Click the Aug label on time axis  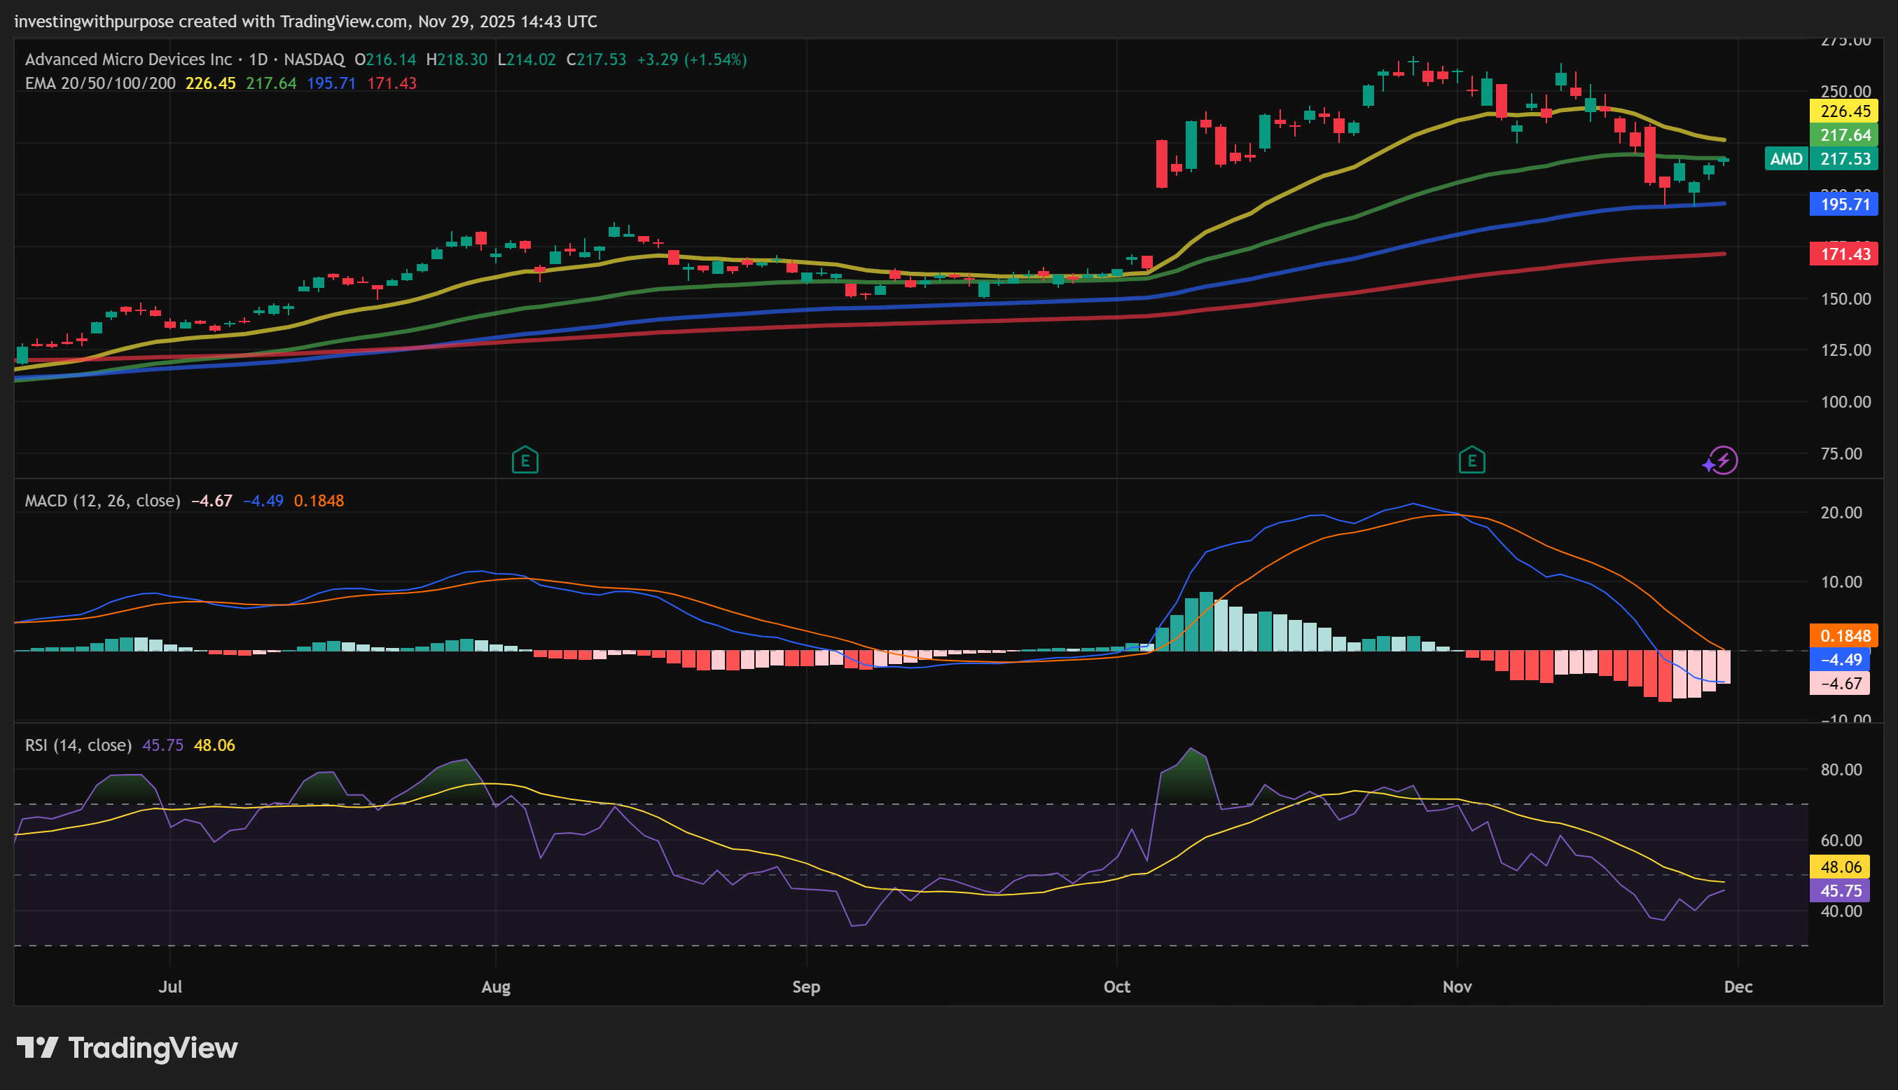point(495,987)
